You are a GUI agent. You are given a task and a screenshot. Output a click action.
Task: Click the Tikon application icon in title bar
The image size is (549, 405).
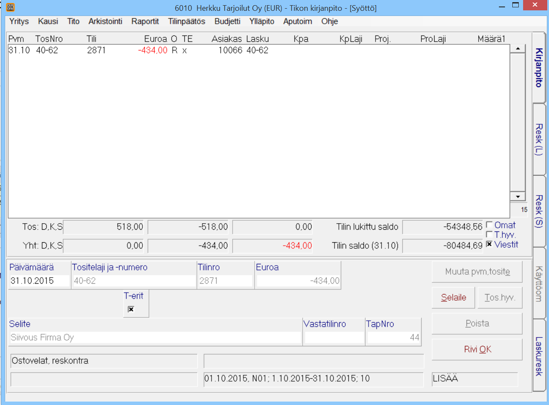tap(11, 7)
